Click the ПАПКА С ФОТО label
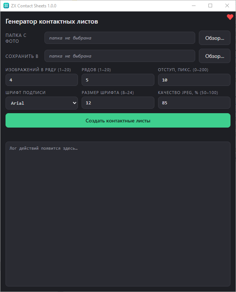The image size is (236, 292). (16, 38)
